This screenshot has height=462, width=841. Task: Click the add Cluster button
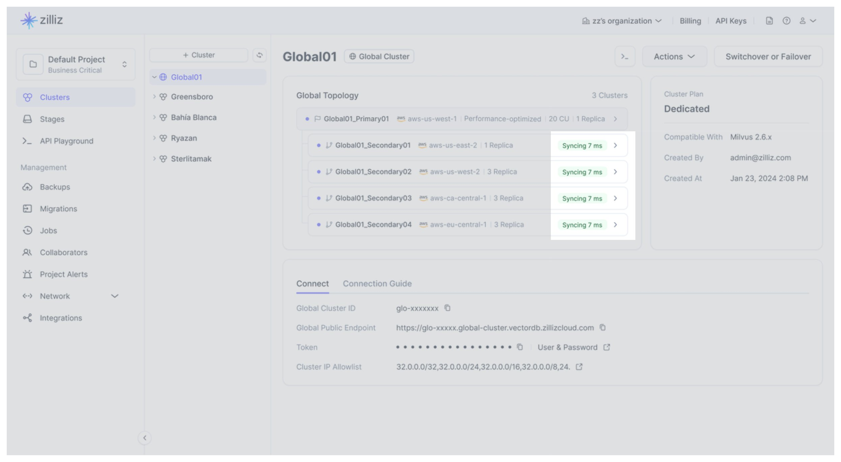(x=198, y=55)
